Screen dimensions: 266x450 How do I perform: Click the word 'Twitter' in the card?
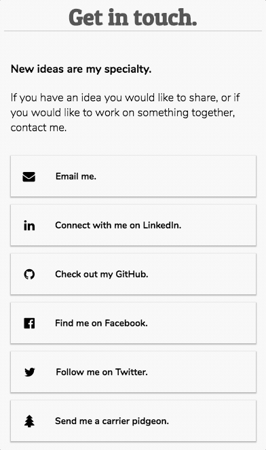[x=132, y=372]
